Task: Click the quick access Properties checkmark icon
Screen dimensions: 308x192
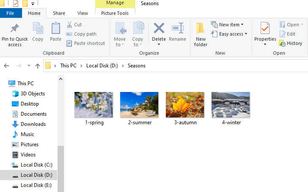Action: (16, 3)
